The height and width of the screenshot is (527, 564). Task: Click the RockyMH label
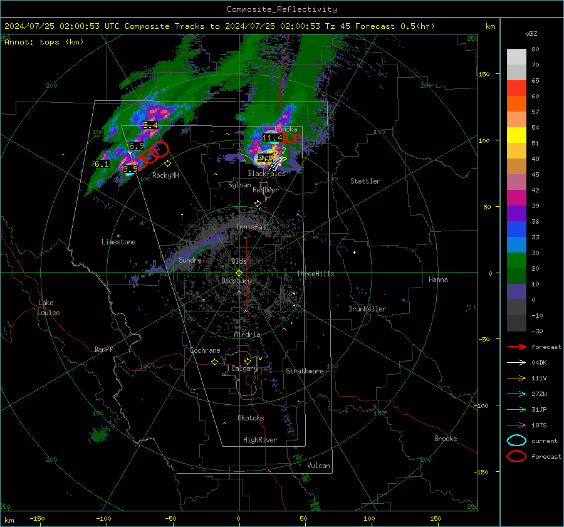[165, 175]
